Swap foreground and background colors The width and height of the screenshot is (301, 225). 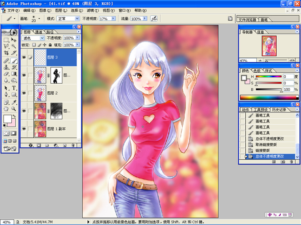pyautogui.click(x=14, y=116)
